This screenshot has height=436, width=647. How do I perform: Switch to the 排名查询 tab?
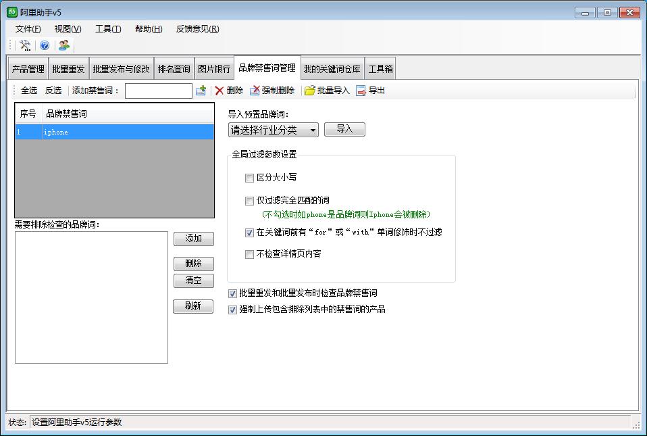tap(174, 68)
